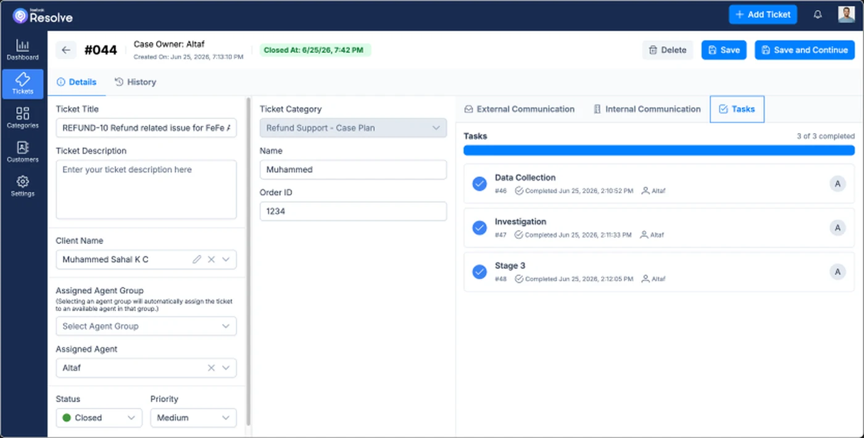Click the ticket number #044 heading

[101, 50]
